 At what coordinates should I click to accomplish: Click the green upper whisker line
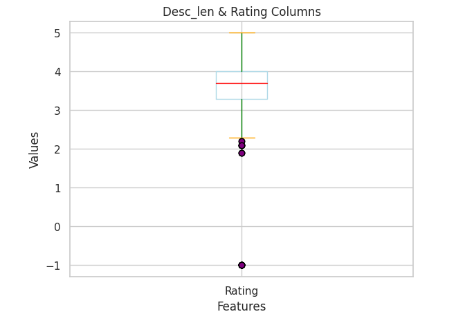(241, 52)
